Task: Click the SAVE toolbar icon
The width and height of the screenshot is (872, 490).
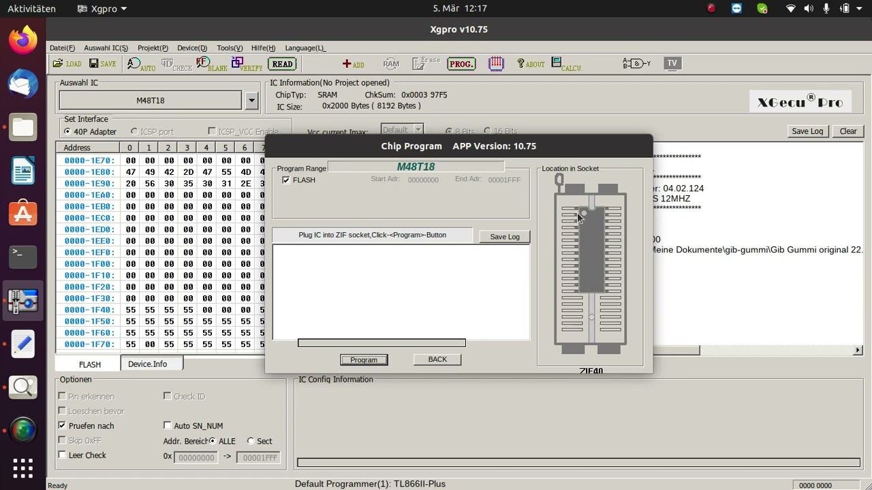Action: pyautogui.click(x=102, y=64)
